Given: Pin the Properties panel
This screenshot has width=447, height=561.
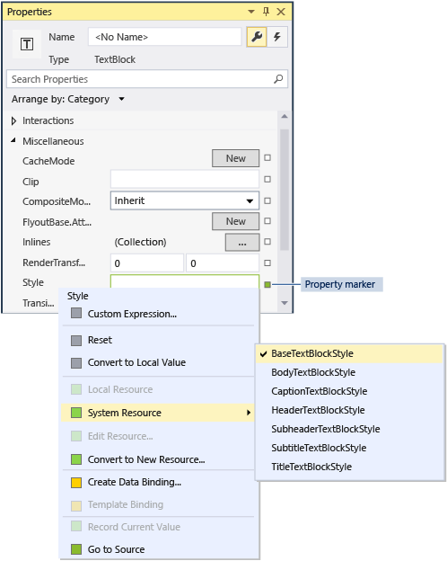Looking at the screenshot, I should pyautogui.click(x=267, y=12).
